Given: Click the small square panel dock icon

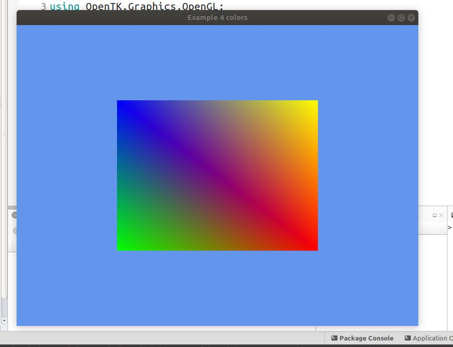Looking at the screenshot, I should pyautogui.click(x=434, y=215).
